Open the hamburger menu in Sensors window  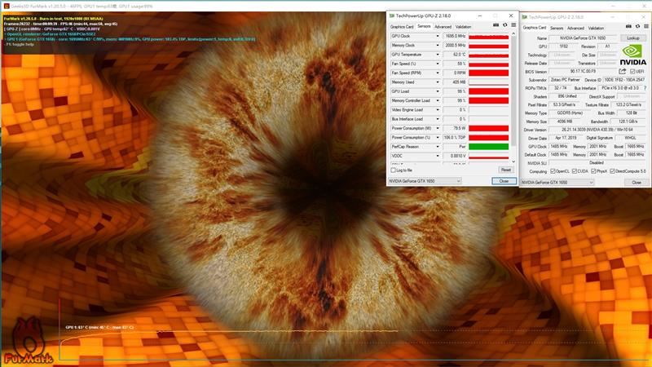513,25
